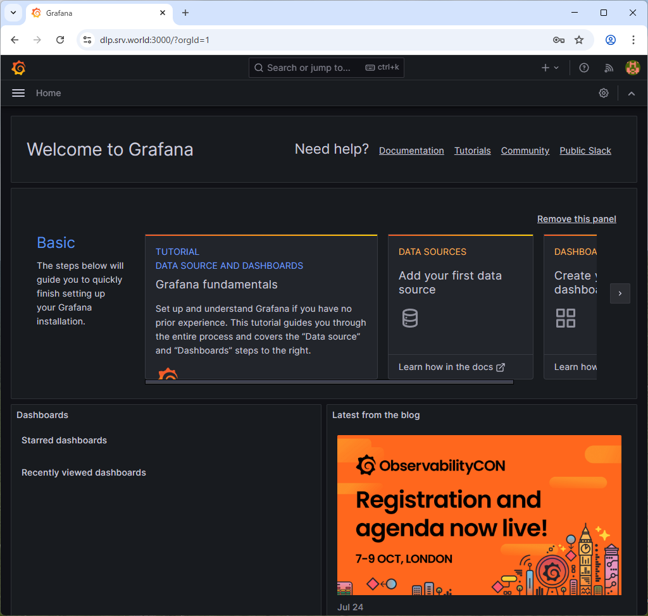Collapse top search bar with chevron

pyautogui.click(x=631, y=94)
